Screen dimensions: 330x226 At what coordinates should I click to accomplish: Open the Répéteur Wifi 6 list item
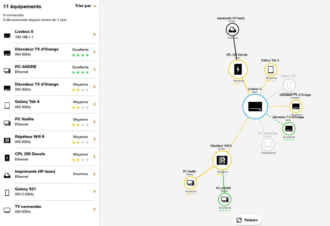pyautogui.click(x=50, y=139)
